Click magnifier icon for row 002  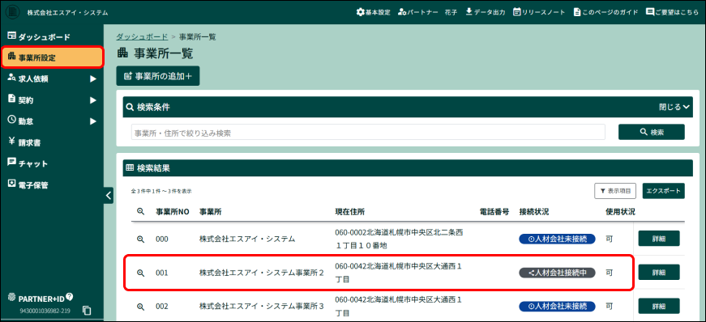point(140,307)
